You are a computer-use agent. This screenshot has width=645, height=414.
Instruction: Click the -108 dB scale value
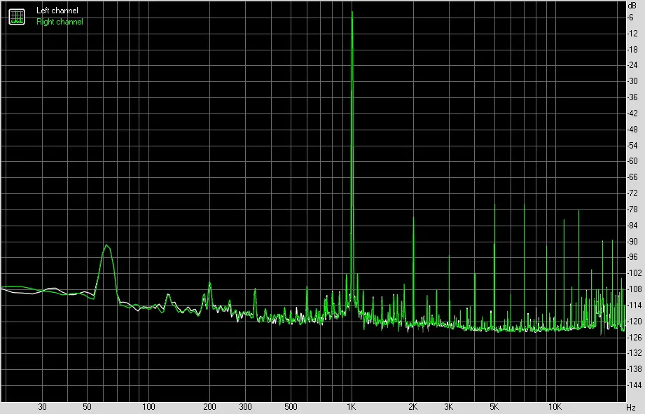634,289
